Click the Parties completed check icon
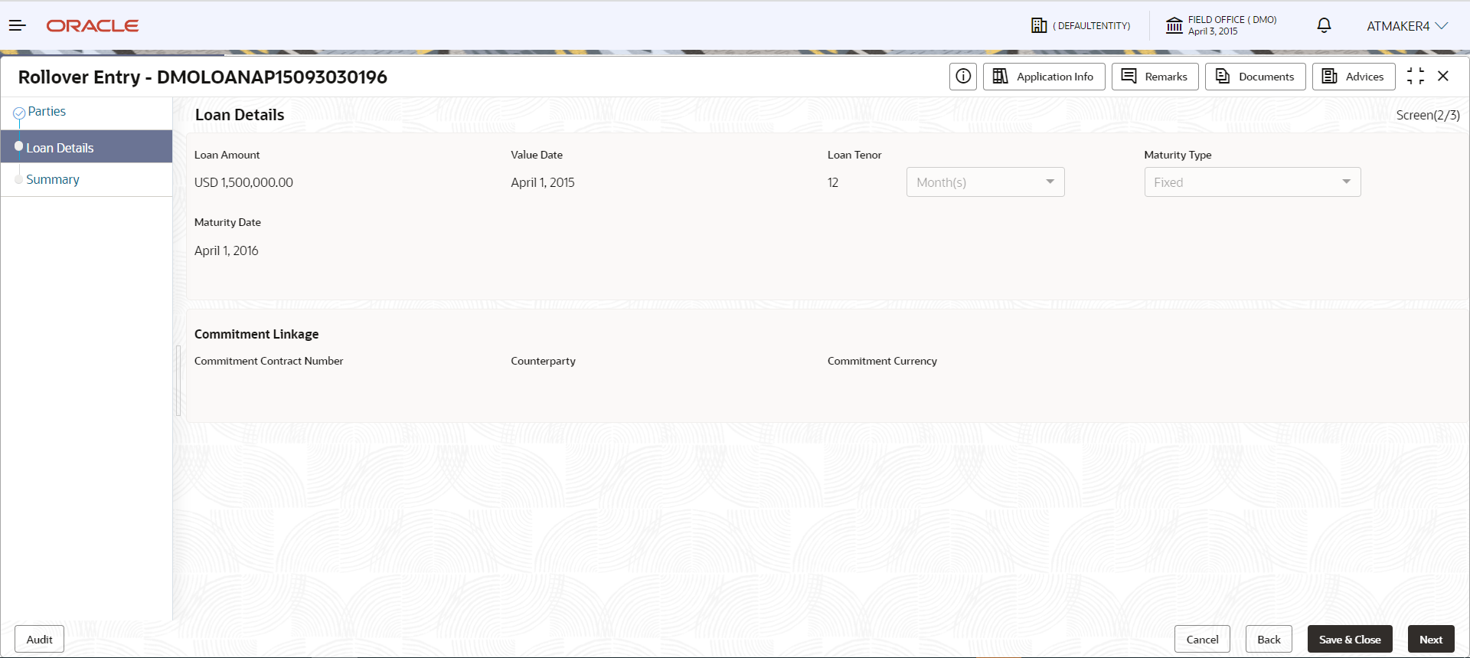The image size is (1470, 658). click(x=19, y=113)
